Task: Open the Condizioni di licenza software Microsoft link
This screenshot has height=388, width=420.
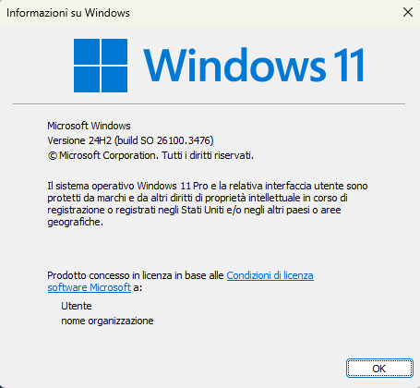Action: [x=270, y=275]
